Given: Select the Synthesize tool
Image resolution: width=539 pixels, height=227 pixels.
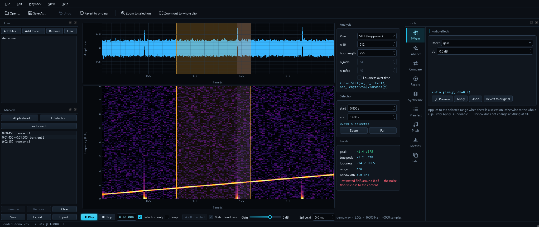Looking at the screenshot, I should coord(415,96).
